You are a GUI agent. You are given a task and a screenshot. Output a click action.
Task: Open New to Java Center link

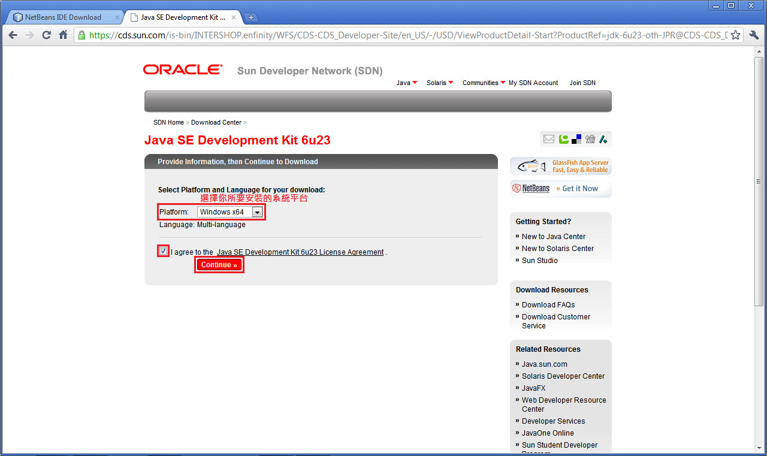pyautogui.click(x=554, y=237)
